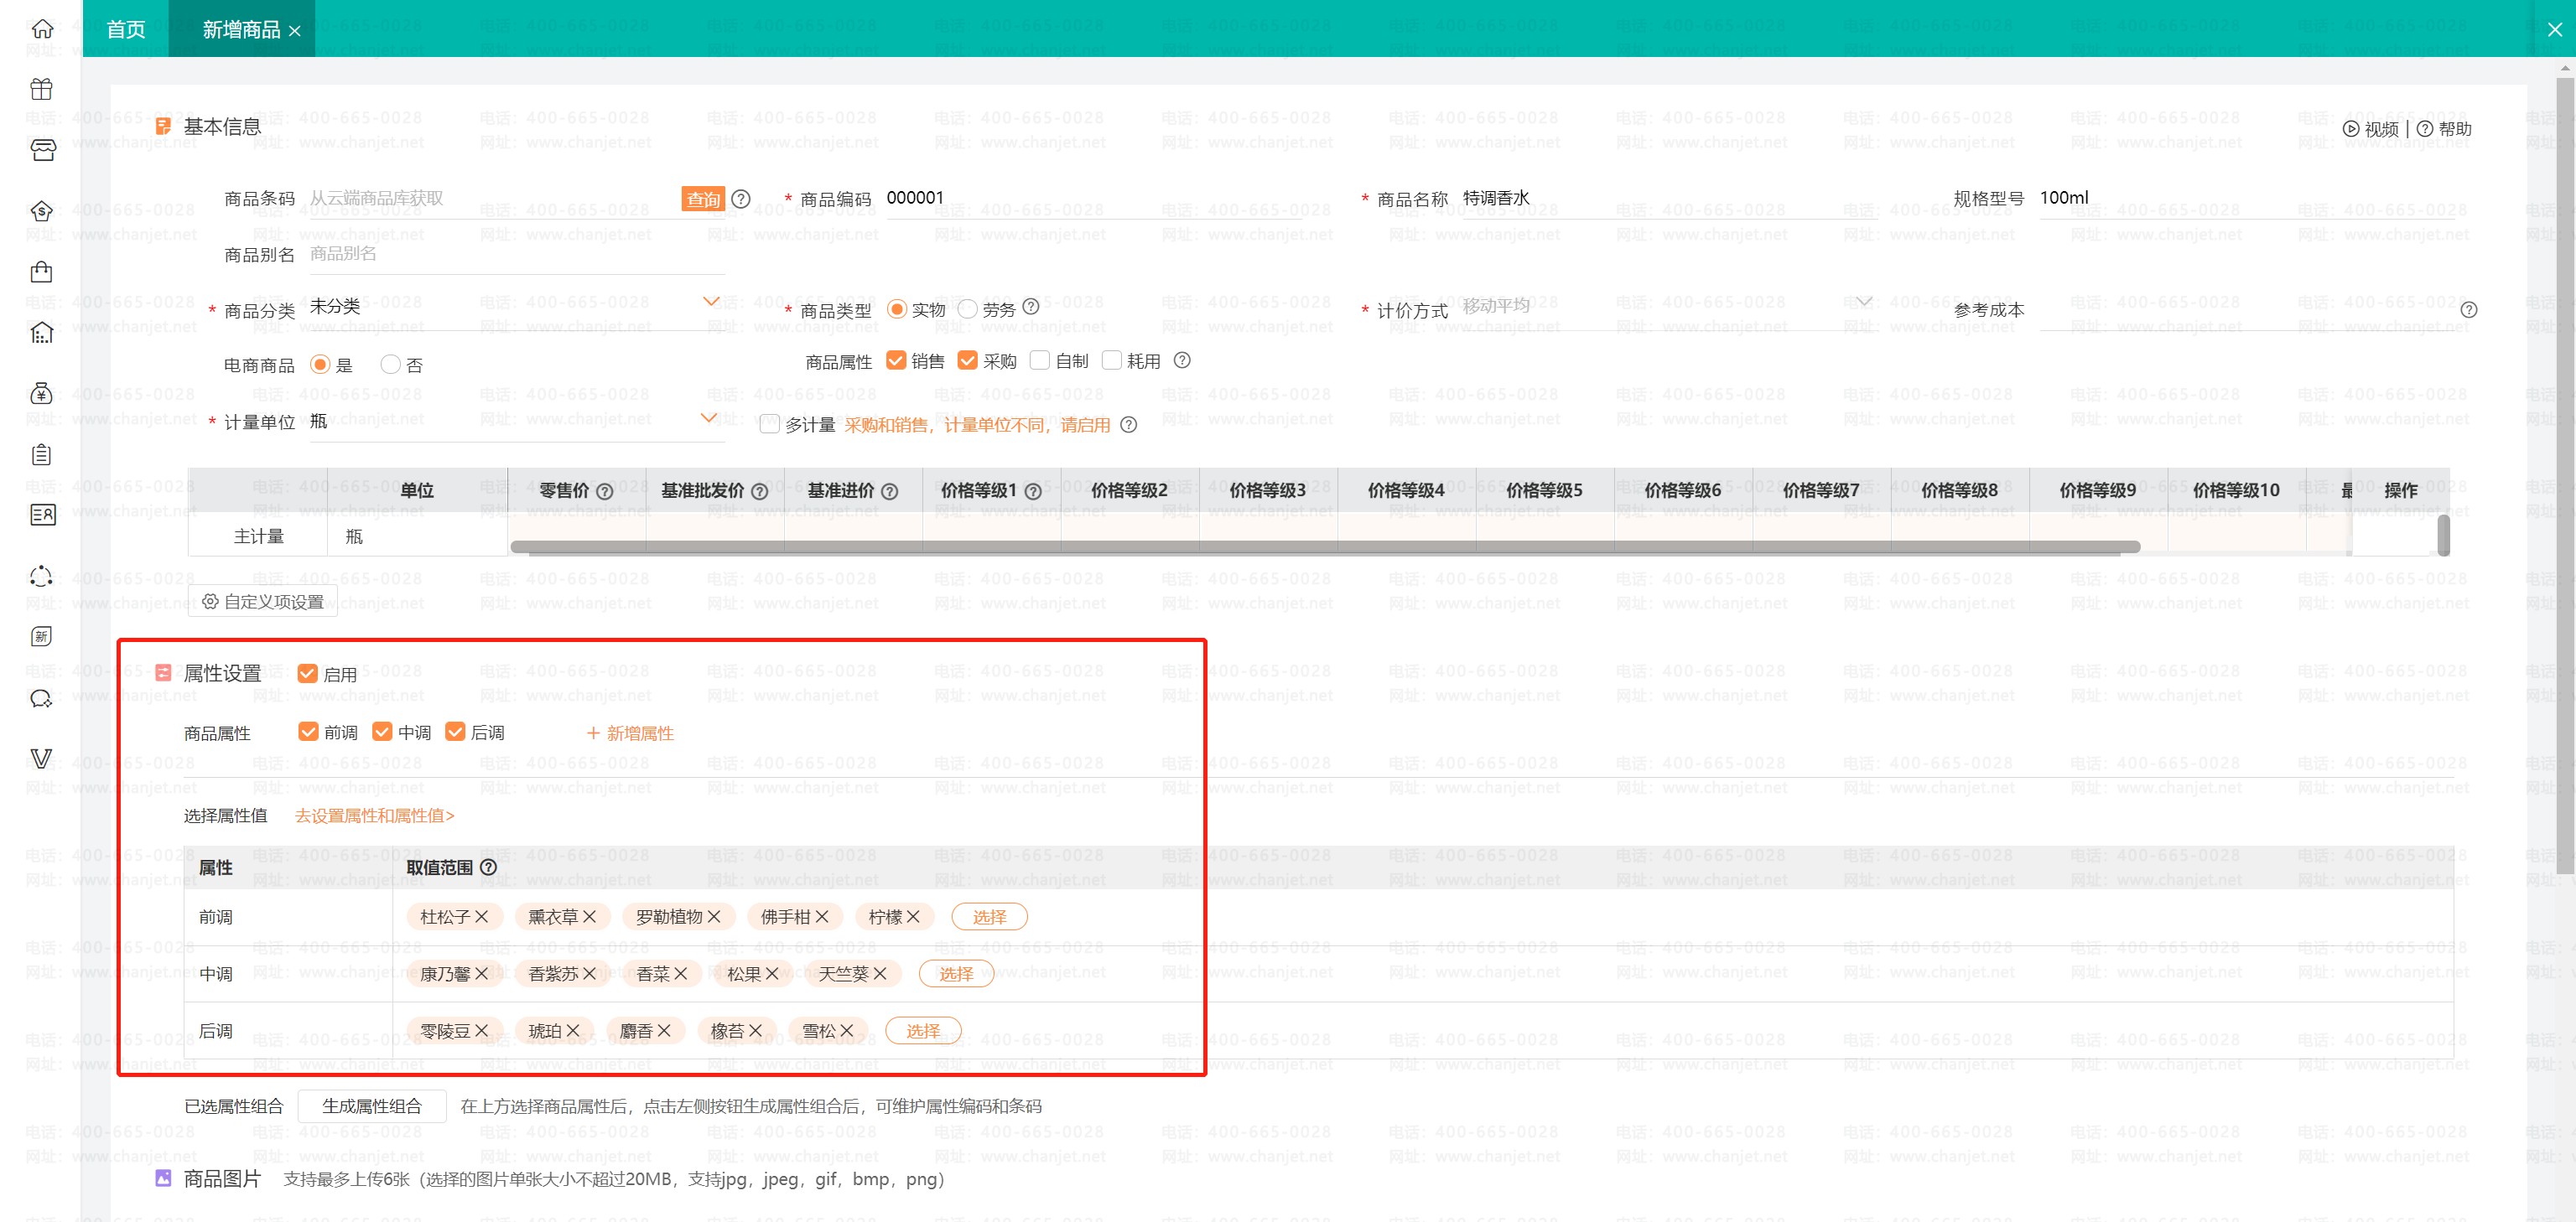Uncheck 前调 attribute checkbox

[308, 732]
